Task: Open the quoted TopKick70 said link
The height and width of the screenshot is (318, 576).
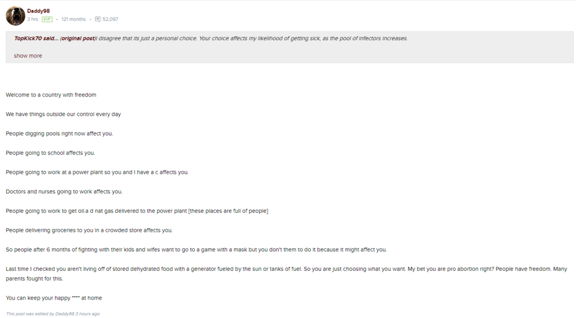Action: tap(36, 39)
